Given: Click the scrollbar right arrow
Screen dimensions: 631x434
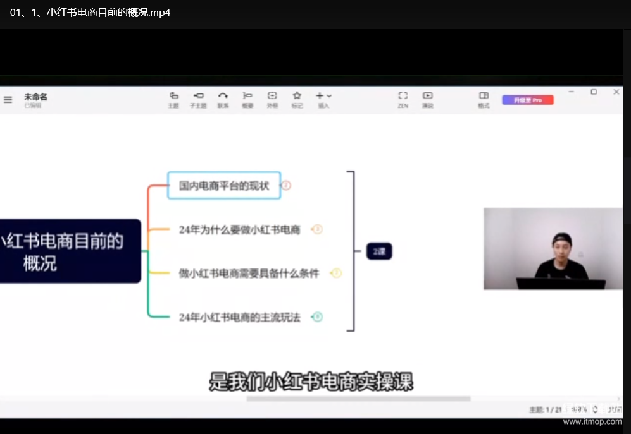Looking at the screenshot, I should tap(619, 399).
